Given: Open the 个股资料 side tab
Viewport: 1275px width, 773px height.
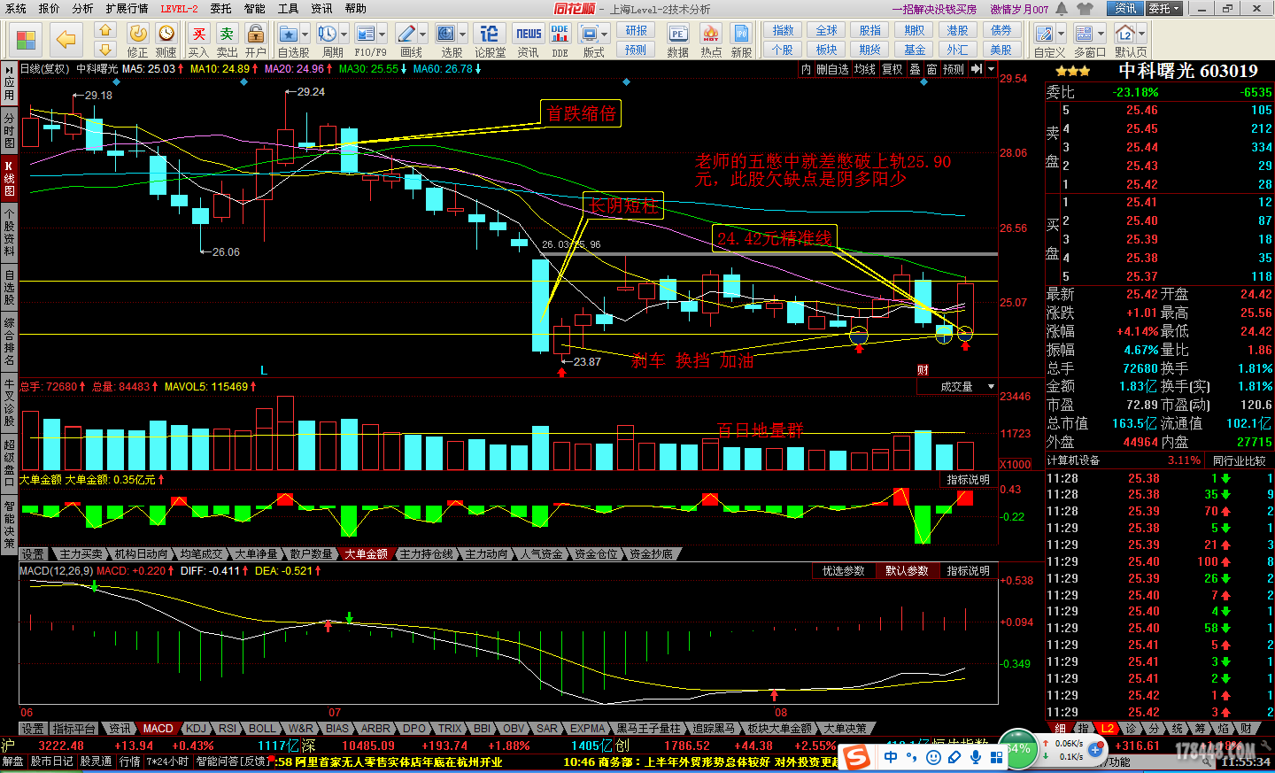Looking at the screenshot, I should click(9, 233).
